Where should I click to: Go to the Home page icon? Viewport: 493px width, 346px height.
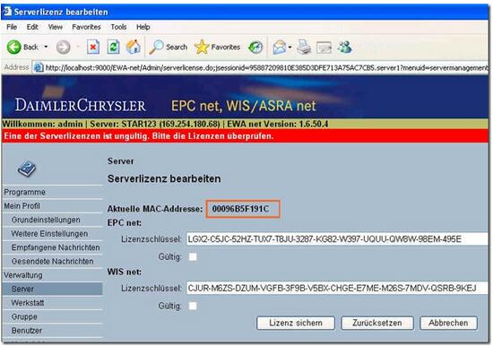pos(134,48)
